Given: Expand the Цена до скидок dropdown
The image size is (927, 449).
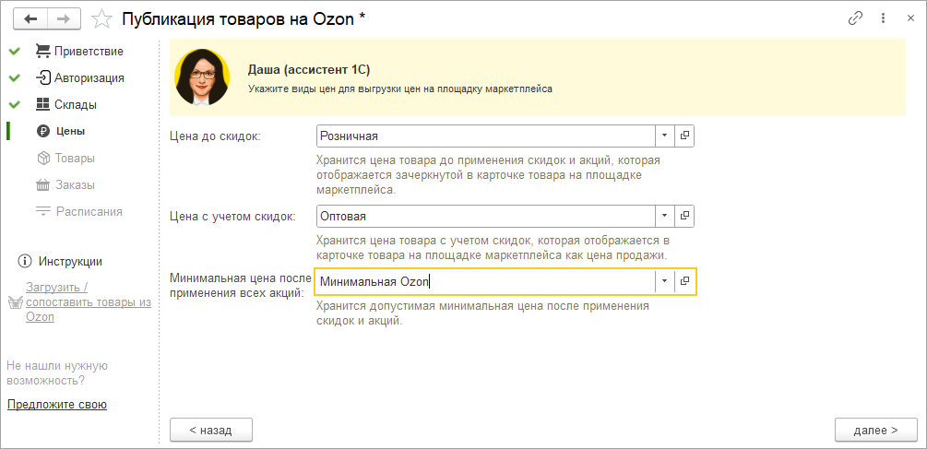Looking at the screenshot, I should [665, 136].
